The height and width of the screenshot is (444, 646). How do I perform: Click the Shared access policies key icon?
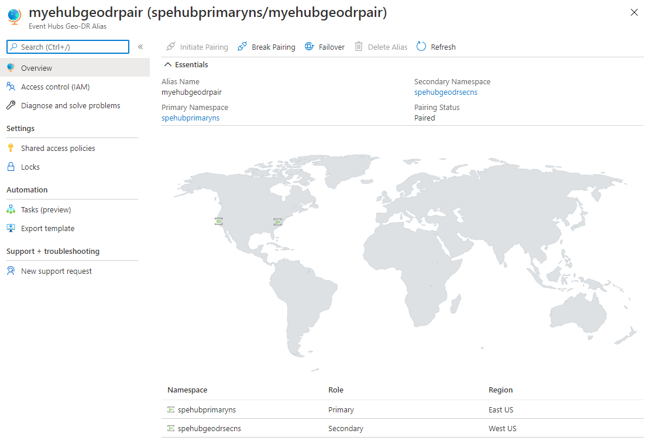(11, 148)
